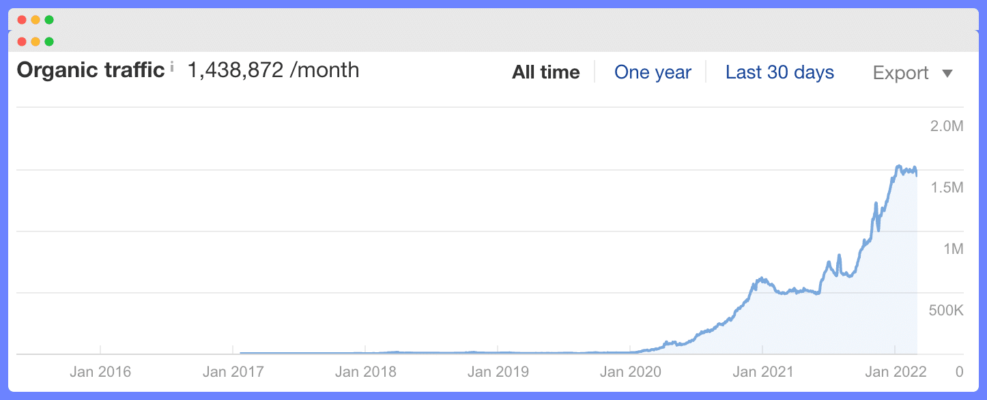This screenshot has height=400, width=987.
Task: Select the Jan 2022 timeline label
Action: 896,372
